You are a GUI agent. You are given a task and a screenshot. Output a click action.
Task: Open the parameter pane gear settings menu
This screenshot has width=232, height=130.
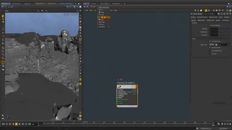(x=219, y=14)
